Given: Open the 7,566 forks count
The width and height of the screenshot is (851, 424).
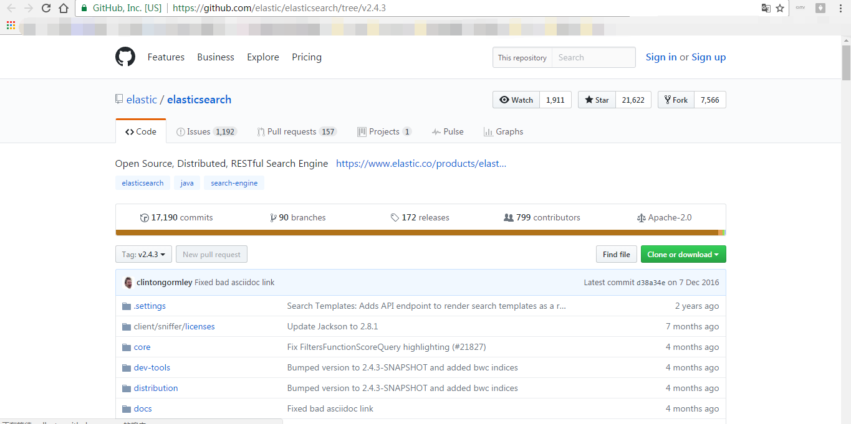Looking at the screenshot, I should point(710,100).
